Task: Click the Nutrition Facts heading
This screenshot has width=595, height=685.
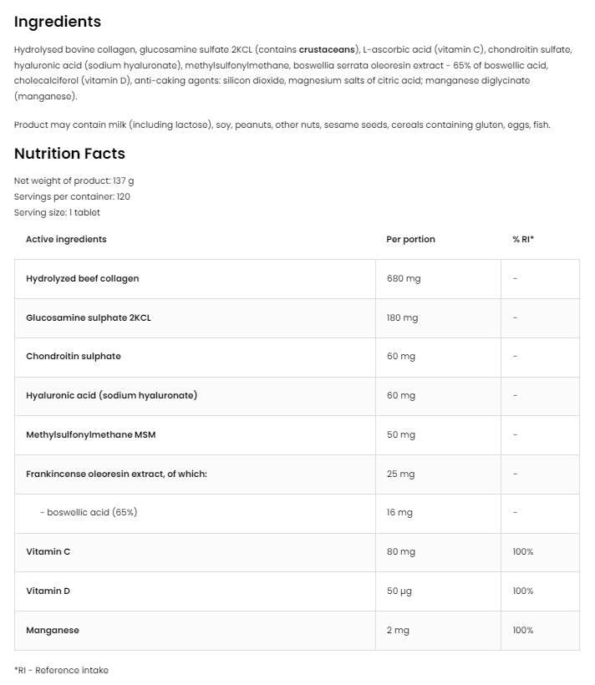Action: (x=69, y=154)
